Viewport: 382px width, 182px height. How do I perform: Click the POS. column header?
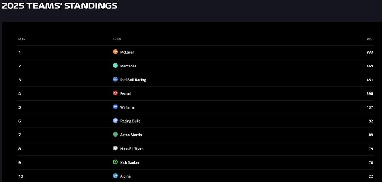[x=22, y=39]
